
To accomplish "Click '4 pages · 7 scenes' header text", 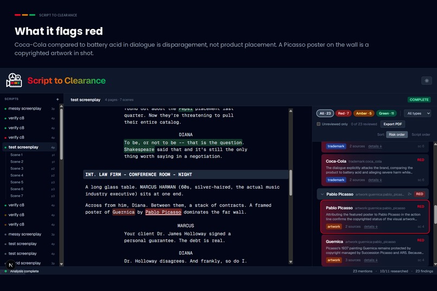I will pos(119,100).
